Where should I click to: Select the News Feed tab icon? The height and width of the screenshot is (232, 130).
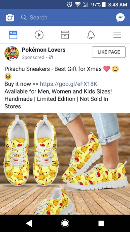pos(13,35)
